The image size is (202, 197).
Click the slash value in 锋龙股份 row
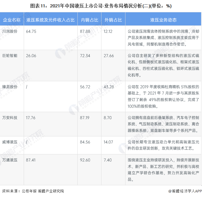pyautogui.click(x=27, y=87)
